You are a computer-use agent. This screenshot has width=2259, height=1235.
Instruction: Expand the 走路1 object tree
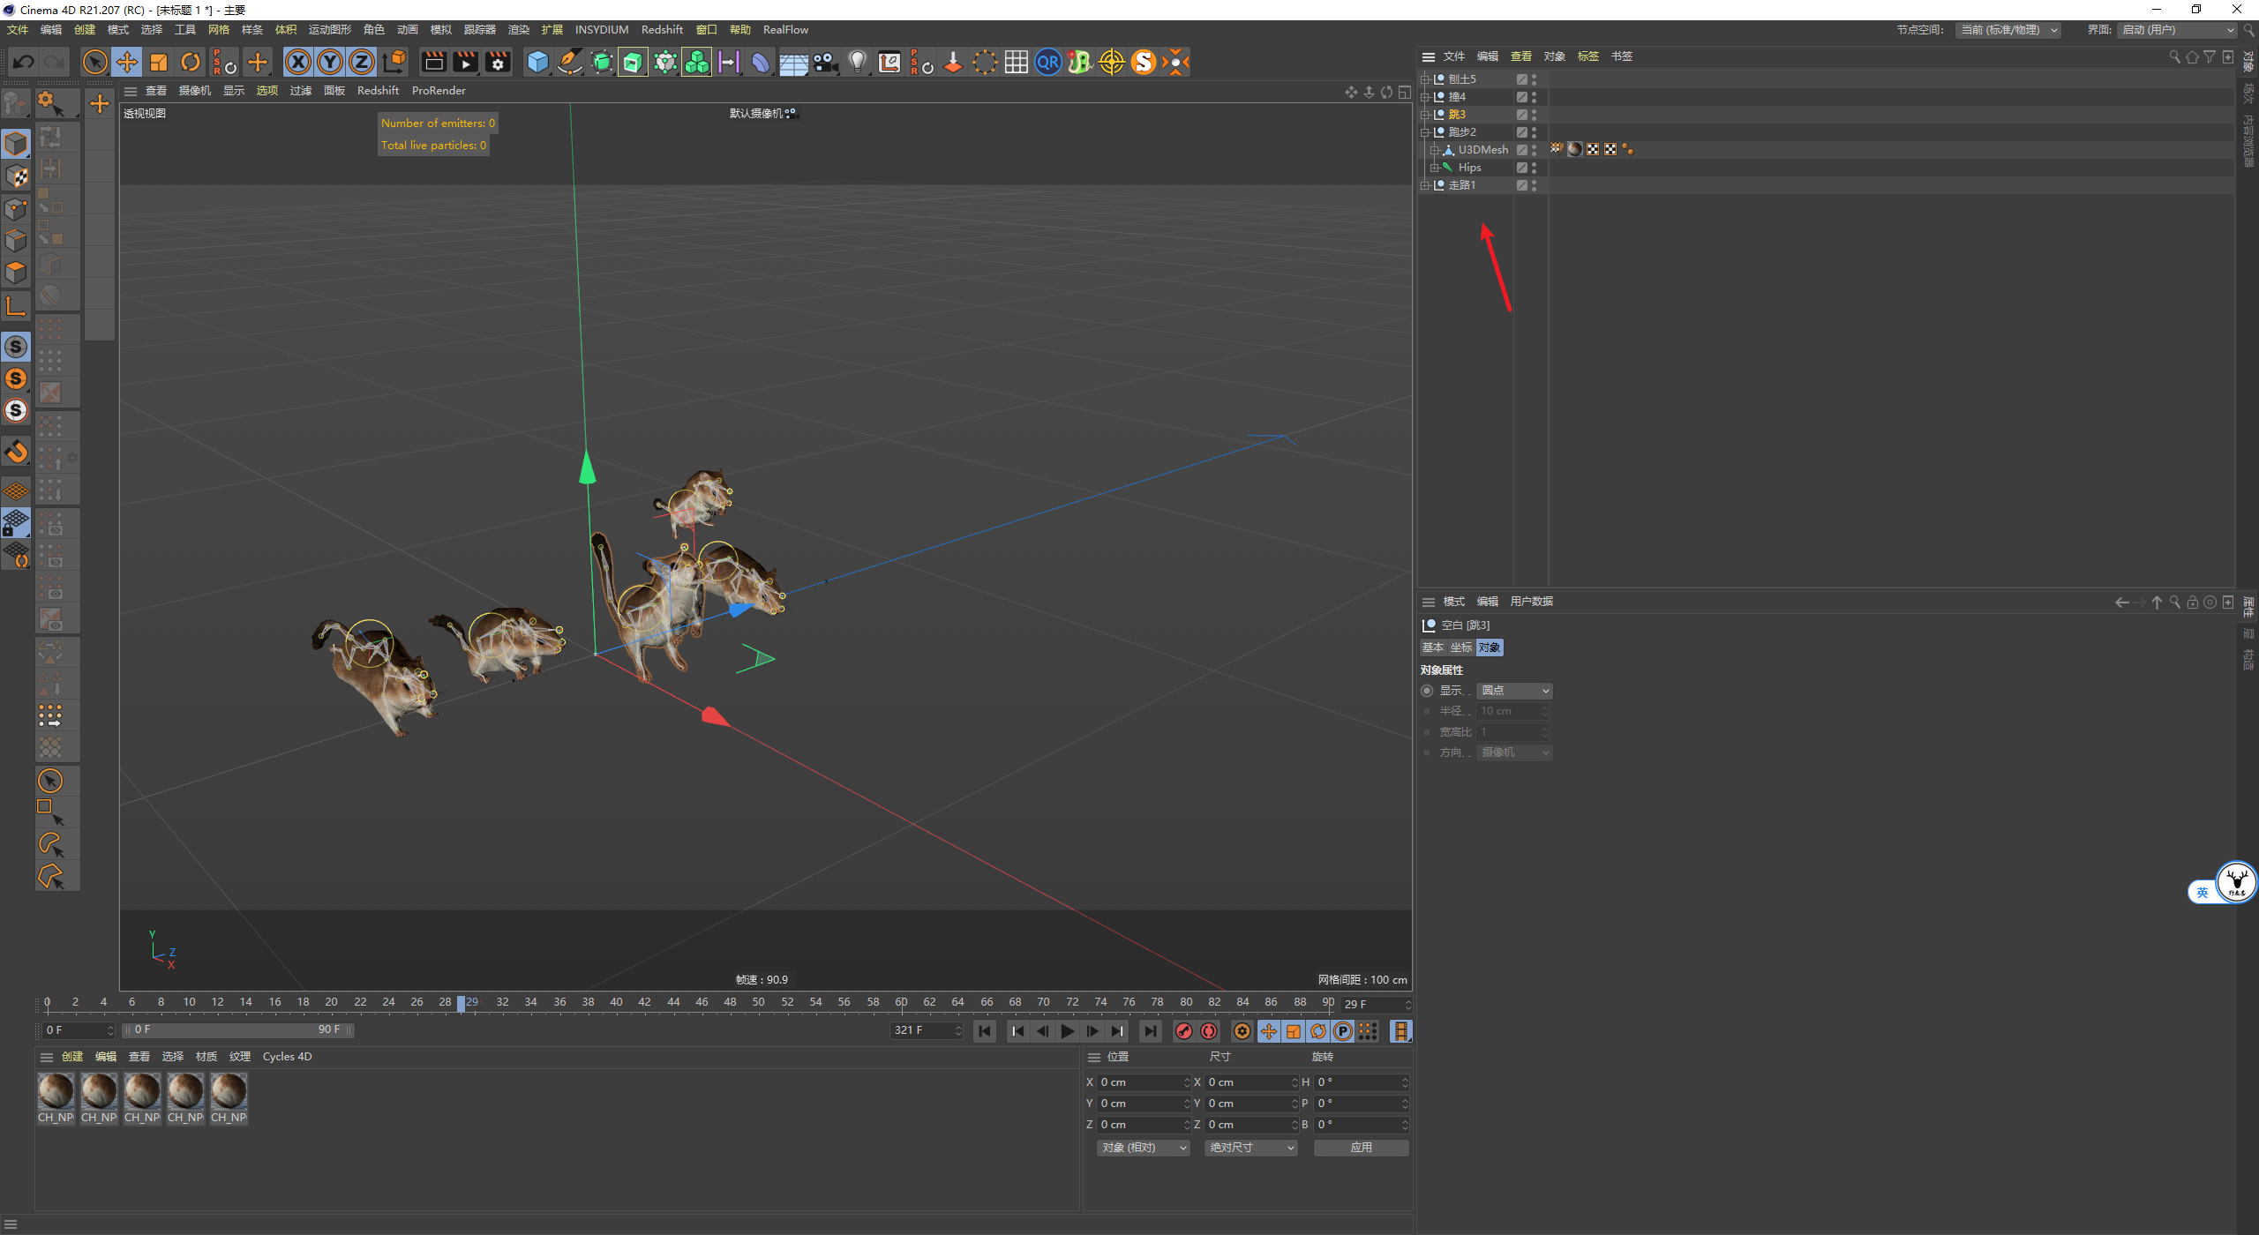pos(1424,185)
